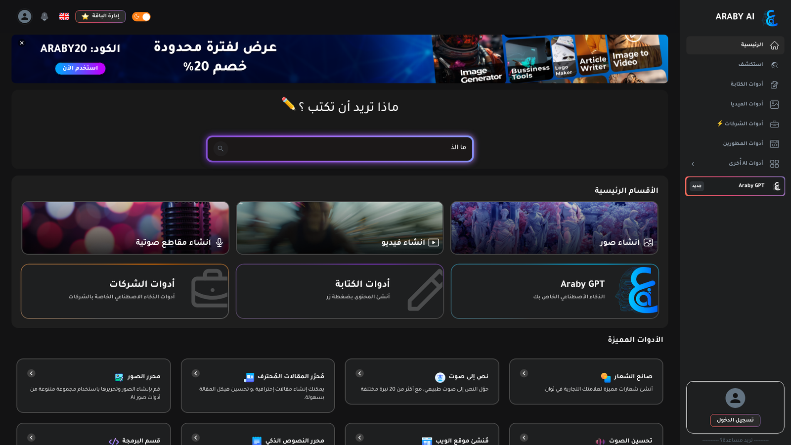Click the Image to Video banner tile
This screenshot has width=791, height=445.
coord(634,53)
